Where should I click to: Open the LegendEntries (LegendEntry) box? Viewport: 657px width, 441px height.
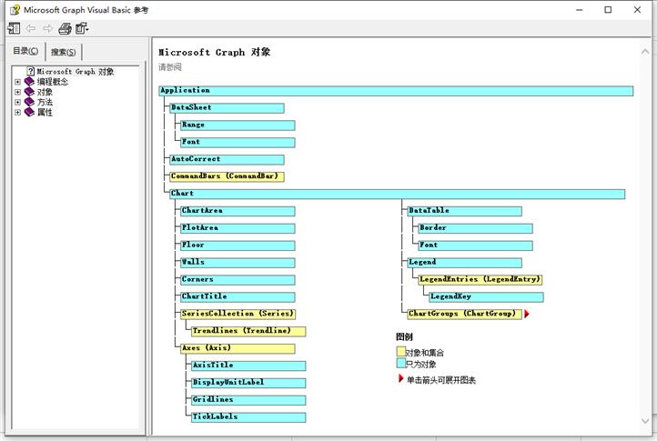pos(480,280)
